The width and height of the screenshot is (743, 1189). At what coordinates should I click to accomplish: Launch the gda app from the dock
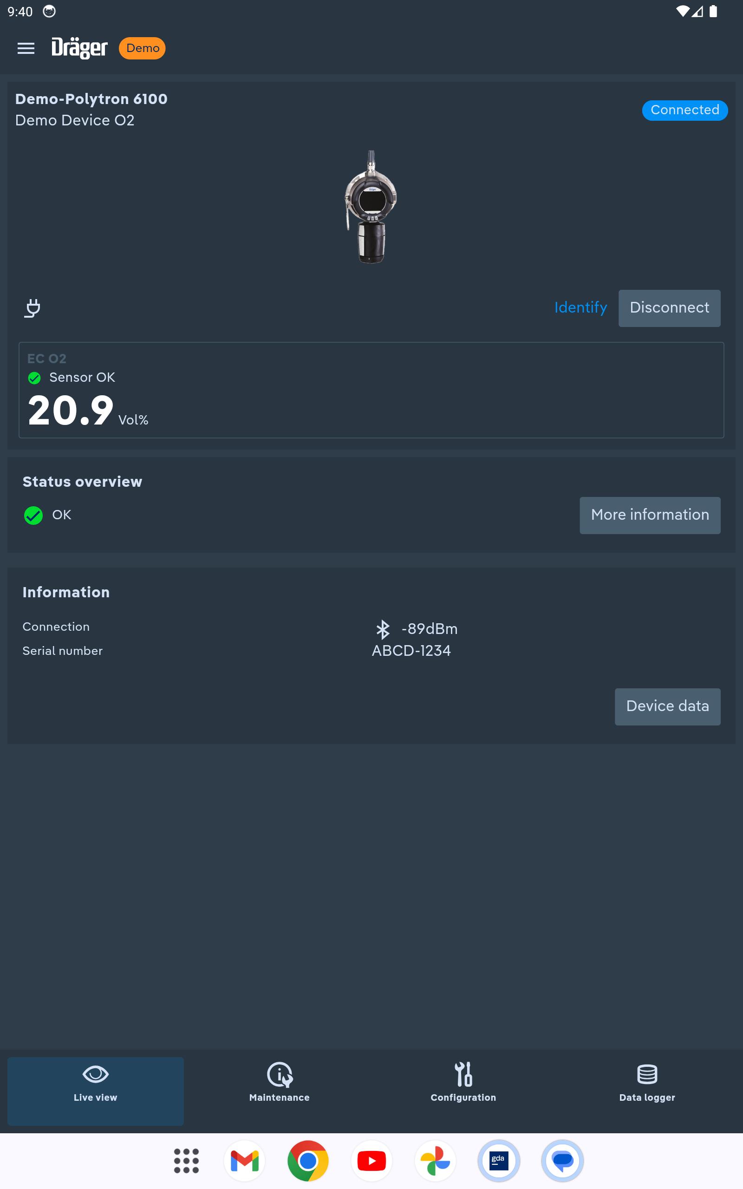point(499,1161)
